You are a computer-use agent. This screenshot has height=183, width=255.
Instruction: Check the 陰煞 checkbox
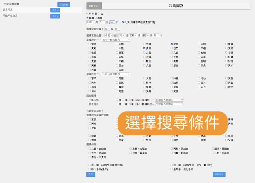171,83
